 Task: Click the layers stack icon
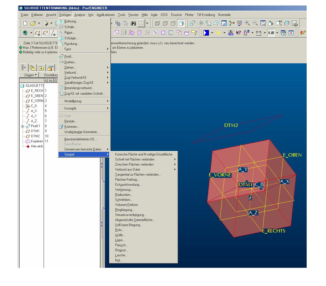pyautogui.click(x=287, y=23)
